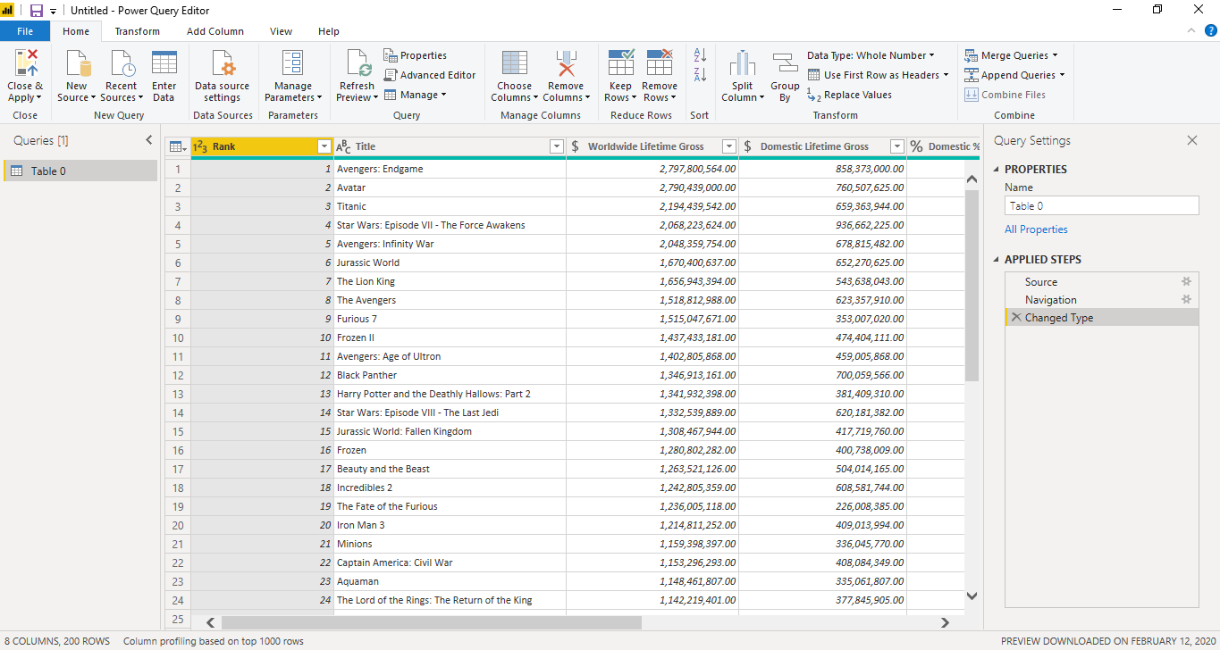1220x650 pixels.
Task: Click the table corner menu icon
Action: pyautogui.click(x=178, y=146)
